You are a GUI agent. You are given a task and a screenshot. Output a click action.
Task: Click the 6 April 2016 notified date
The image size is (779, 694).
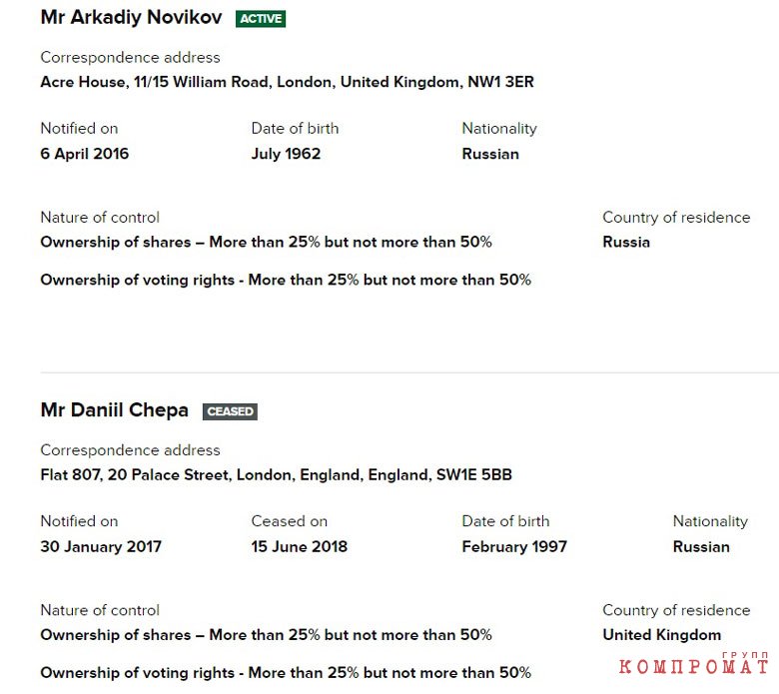click(x=85, y=154)
